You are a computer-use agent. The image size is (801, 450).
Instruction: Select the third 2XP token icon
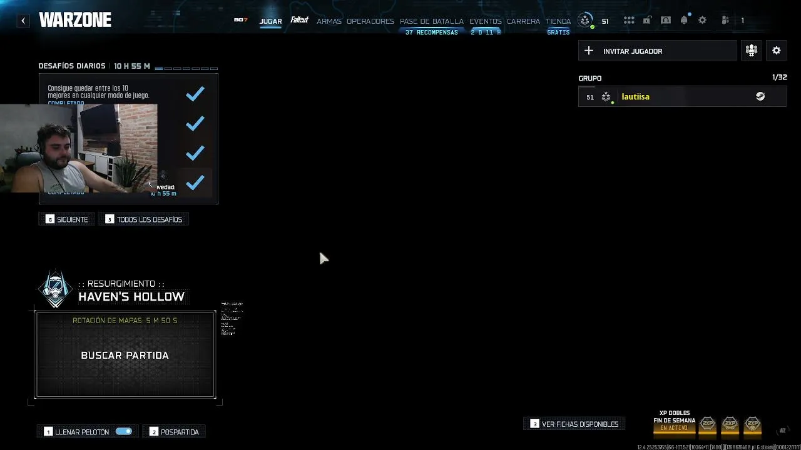click(x=752, y=424)
